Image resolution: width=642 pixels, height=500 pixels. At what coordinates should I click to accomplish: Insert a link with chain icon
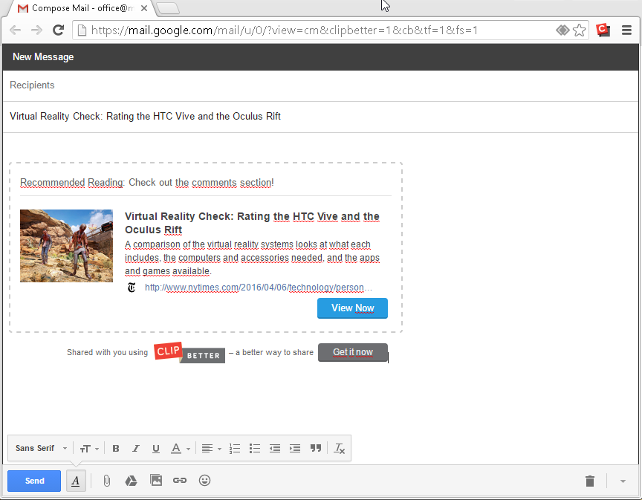point(180,481)
